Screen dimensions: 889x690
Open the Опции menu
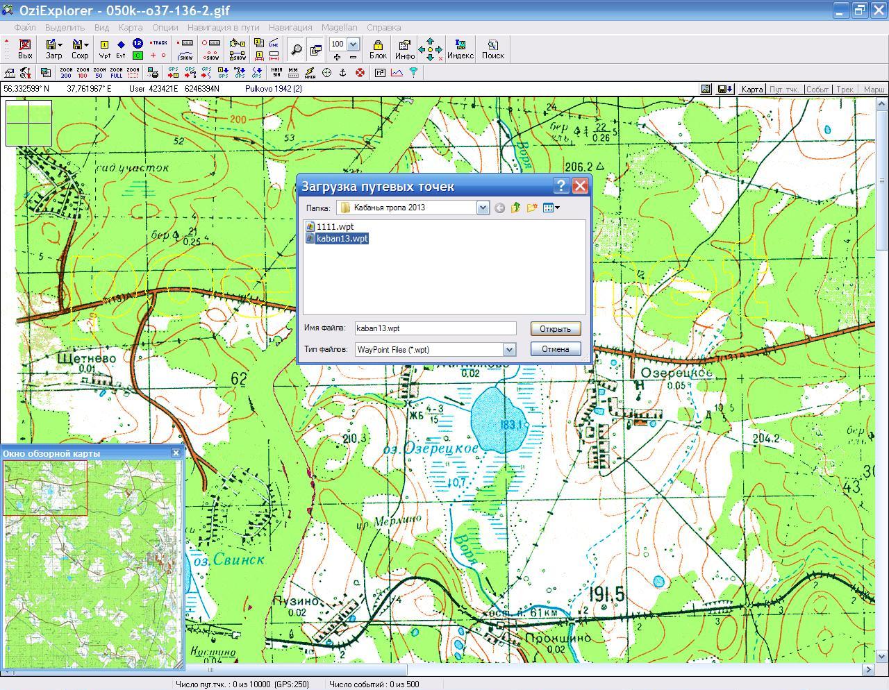(165, 28)
